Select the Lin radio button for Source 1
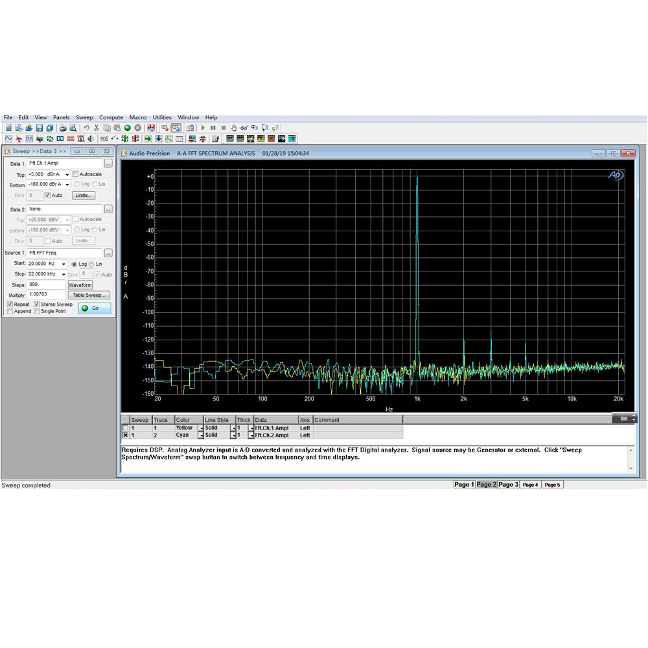The width and height of the screenshot is (648, 648). [91, 264]
